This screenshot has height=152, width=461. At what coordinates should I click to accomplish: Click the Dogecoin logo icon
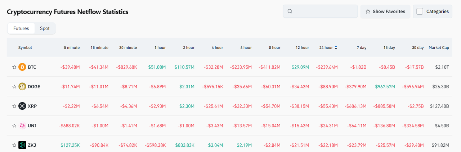[22, 86]
